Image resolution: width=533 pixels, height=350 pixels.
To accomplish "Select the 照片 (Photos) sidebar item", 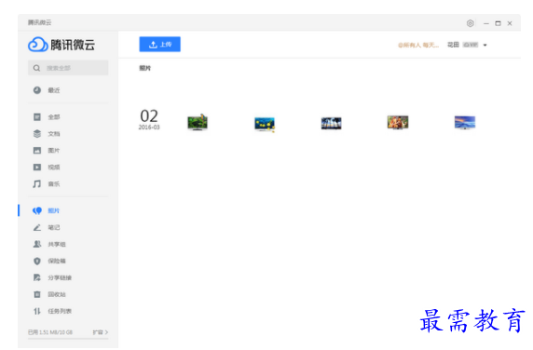I will click(x=47, y=210).
